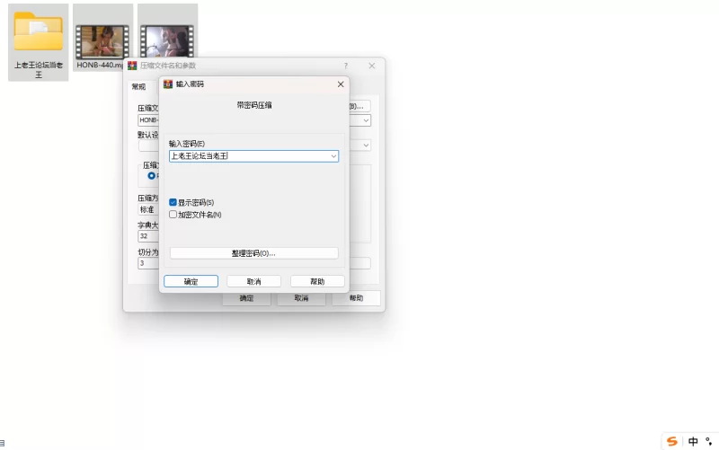Image resolution: width=719 pixels, height=450 pixels.
Task: Close the 输入密码 dialog
Action: pos(341,84)
